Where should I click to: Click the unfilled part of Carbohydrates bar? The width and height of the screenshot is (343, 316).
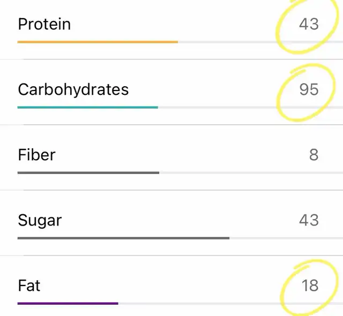coord(250,107)
